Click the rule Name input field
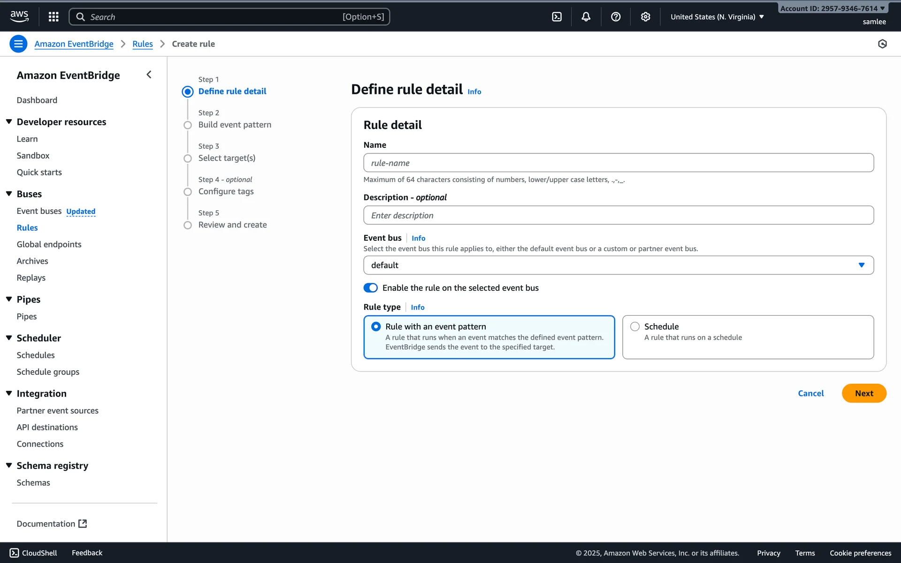 pos(618,163)
